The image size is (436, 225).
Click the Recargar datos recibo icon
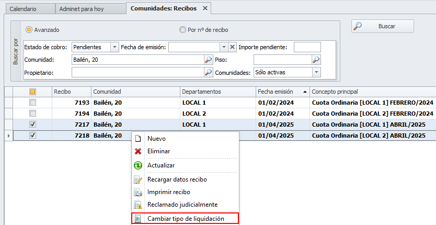tap(138, 179)
